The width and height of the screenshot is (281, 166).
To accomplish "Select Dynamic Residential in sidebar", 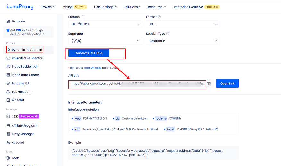I will click(28, 50).
